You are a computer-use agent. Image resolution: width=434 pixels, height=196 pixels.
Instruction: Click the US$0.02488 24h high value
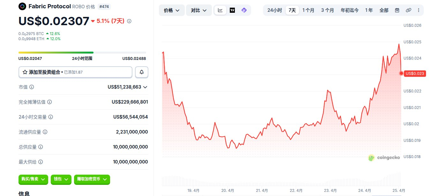134,59
